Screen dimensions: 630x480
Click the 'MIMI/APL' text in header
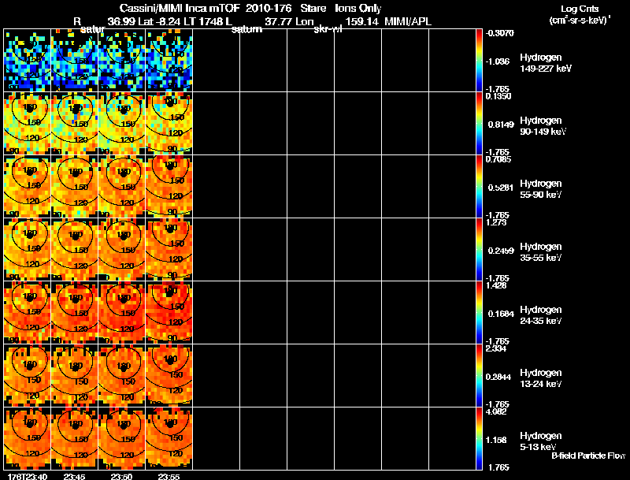tap(408, 21)
